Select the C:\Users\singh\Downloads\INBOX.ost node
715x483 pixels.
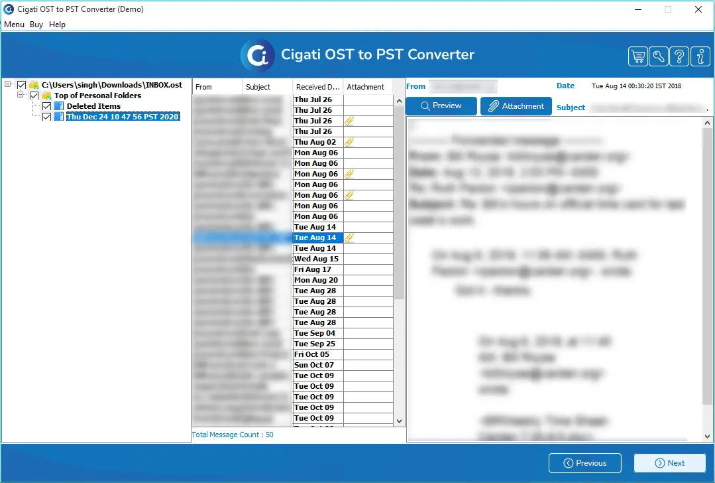point(112,85)
